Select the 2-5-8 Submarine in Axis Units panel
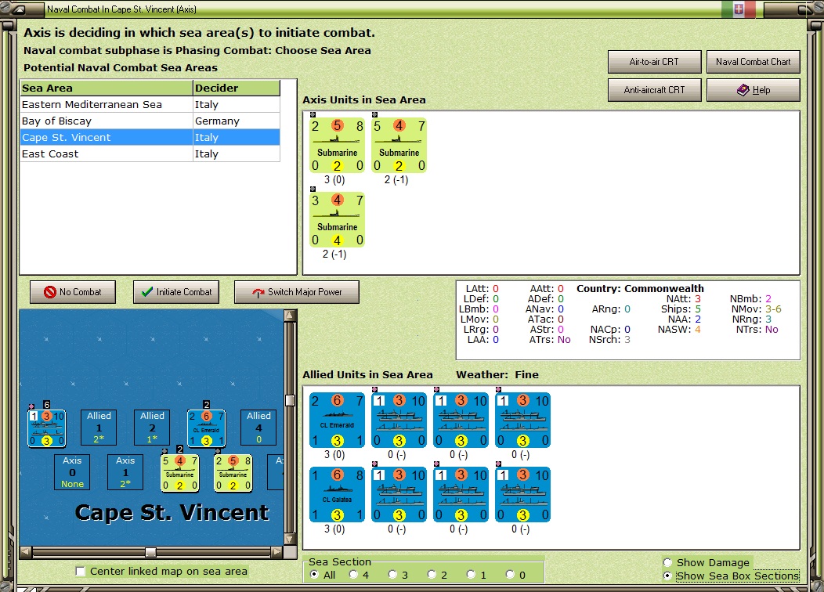The width and height of the screenshot is (824, 592). (x=337, y=146)
